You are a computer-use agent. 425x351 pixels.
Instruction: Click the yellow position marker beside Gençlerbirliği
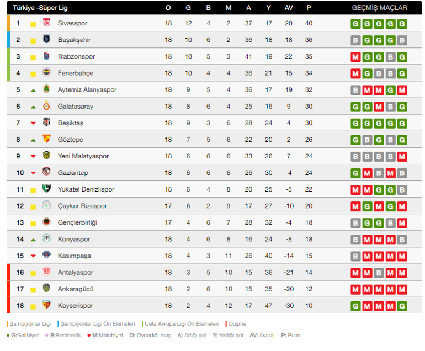point(33,223)
